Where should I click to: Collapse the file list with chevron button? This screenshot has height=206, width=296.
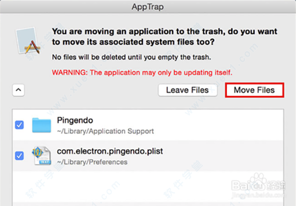tap(18, 90)
